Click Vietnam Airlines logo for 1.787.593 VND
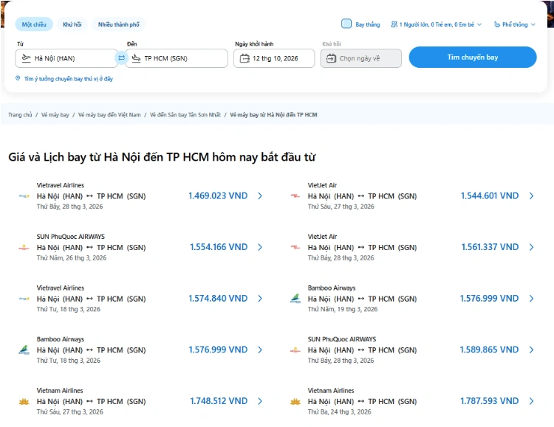The height and width of the screenshot is (427, 554). [x=295, y=402]
